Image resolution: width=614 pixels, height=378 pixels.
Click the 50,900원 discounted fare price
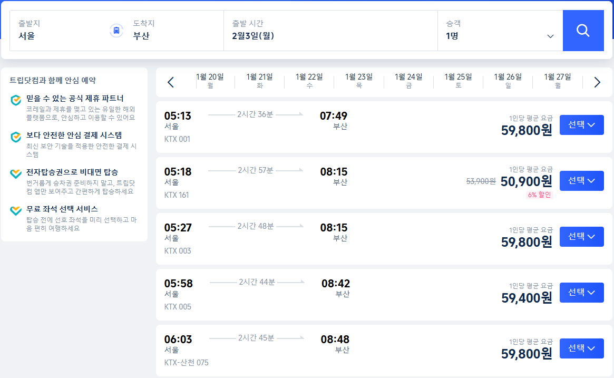click(x=528, y=181)
